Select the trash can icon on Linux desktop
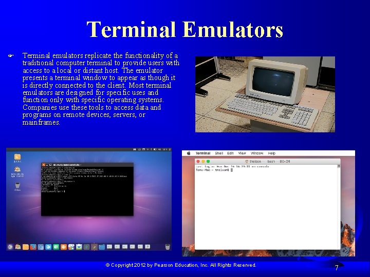370x277 pixels. (17, 185)
